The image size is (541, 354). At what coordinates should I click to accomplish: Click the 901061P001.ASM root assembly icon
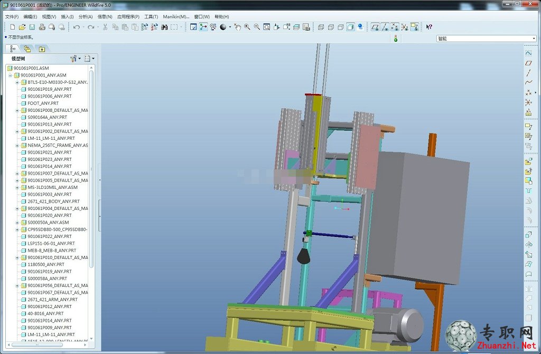tap(10, 68)
